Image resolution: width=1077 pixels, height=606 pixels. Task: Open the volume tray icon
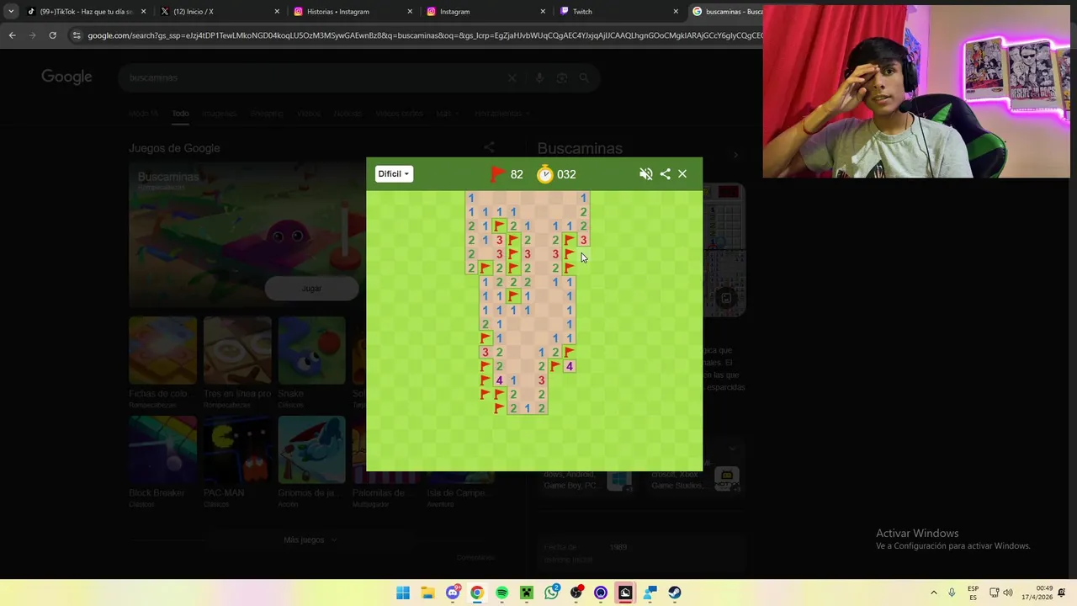click(1008, 593)
